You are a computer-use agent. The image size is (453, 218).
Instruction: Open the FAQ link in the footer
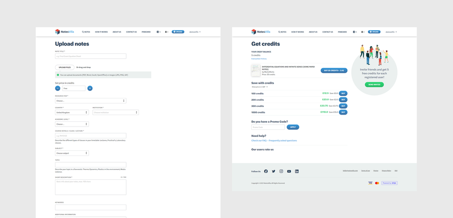pos(396,171)
